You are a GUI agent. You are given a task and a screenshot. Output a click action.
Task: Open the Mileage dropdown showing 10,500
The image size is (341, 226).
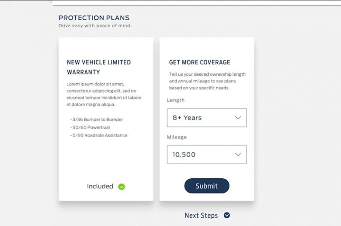tap(207, 154)
